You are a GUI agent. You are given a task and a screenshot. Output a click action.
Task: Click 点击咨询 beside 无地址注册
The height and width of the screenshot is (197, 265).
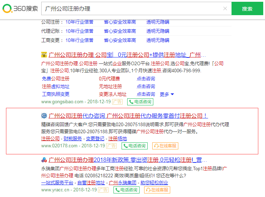click(x=146, y=86)
